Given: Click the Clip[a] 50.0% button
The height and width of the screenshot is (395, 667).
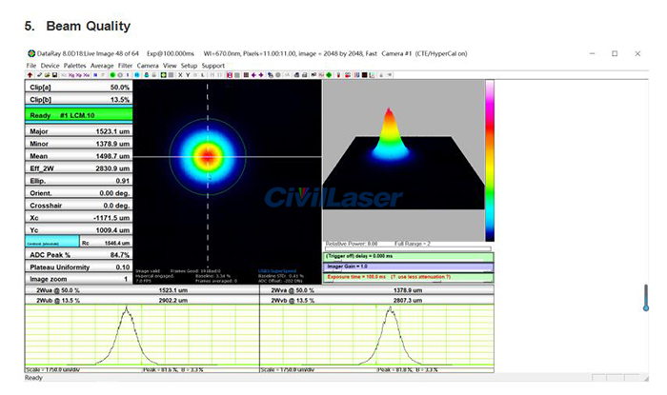Looking at the screenshot, I should click(x=78, y=87).
